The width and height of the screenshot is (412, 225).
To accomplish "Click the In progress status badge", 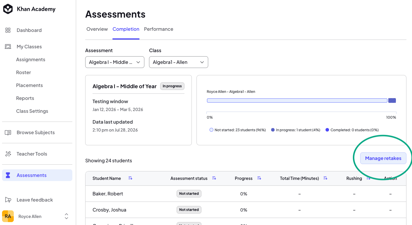I will pyautogui.click(x=172, y=86).
